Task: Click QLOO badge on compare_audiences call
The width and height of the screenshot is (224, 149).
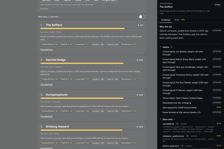Action: 219,136
